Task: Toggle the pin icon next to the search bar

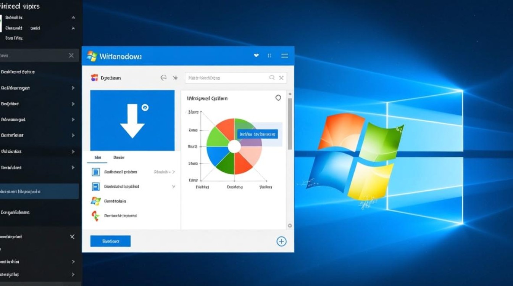Action: click(x=176, y=77)
